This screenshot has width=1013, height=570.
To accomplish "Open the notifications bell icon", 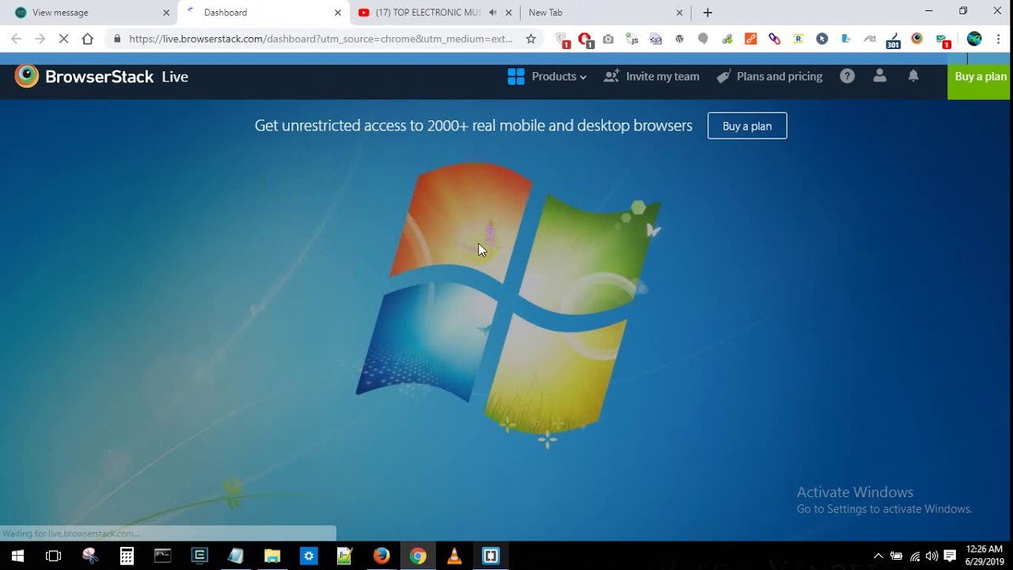I will [913, 76].
